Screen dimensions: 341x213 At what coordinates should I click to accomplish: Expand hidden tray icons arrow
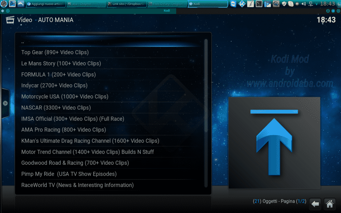coord(317,4)
